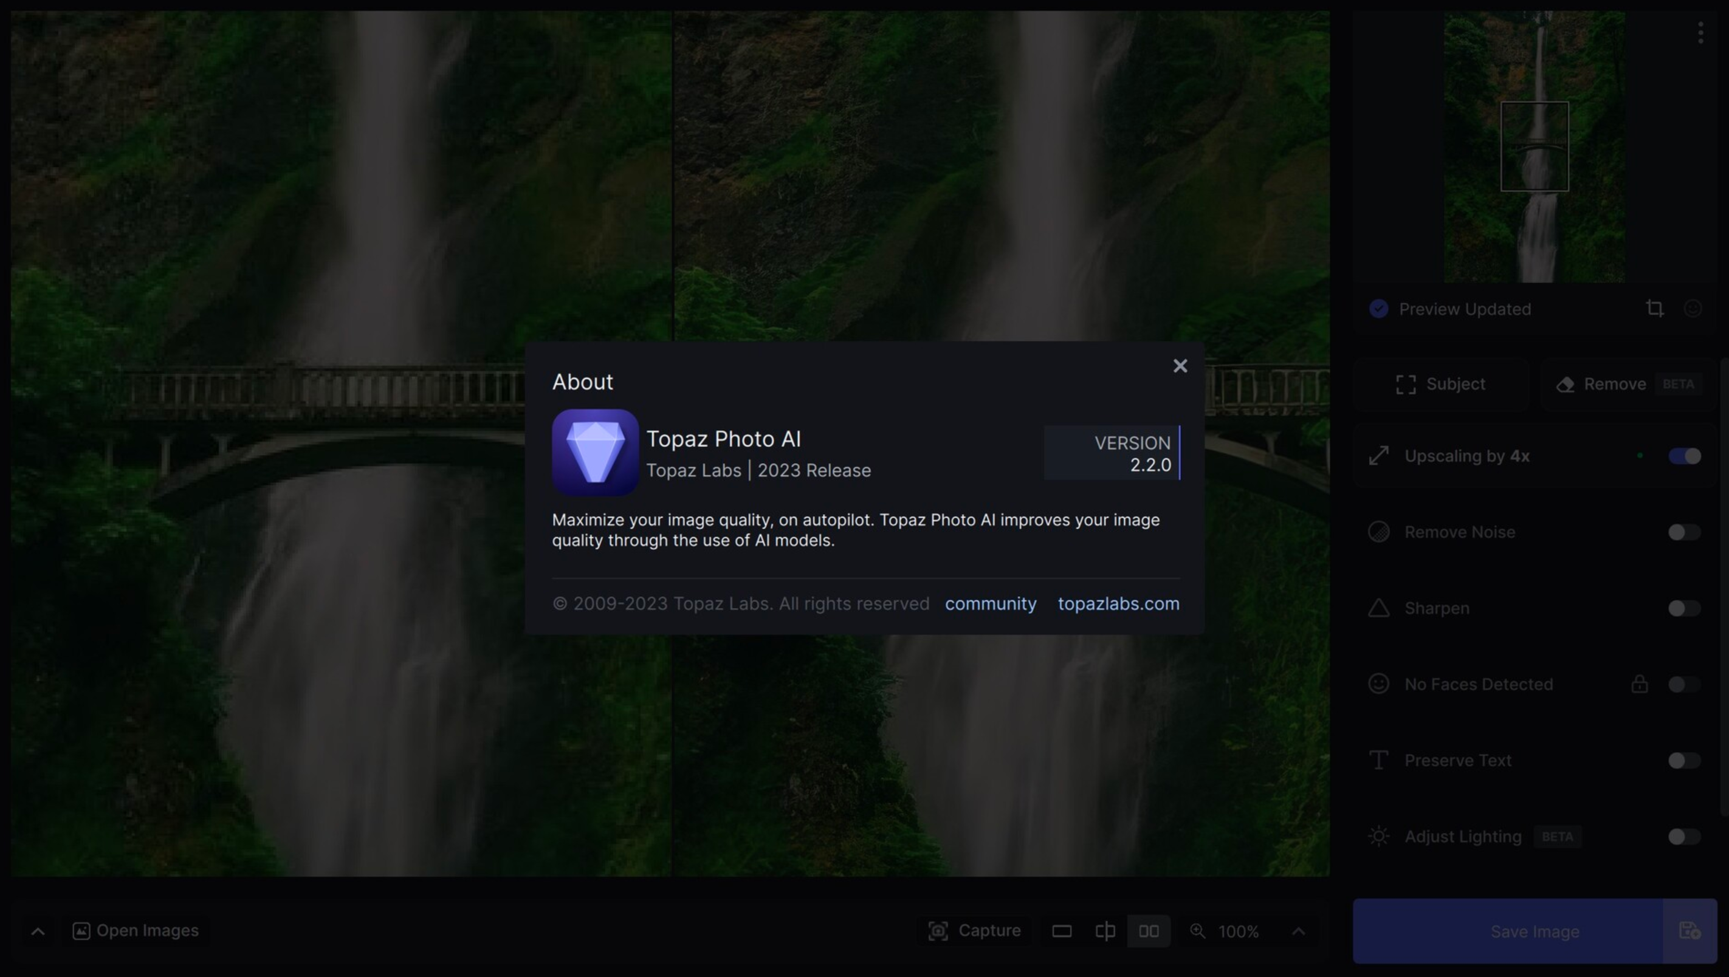Click the Subject selection icon
Image resolution: width=1729 pixels, height=977 pixels.
(1405, 383)
